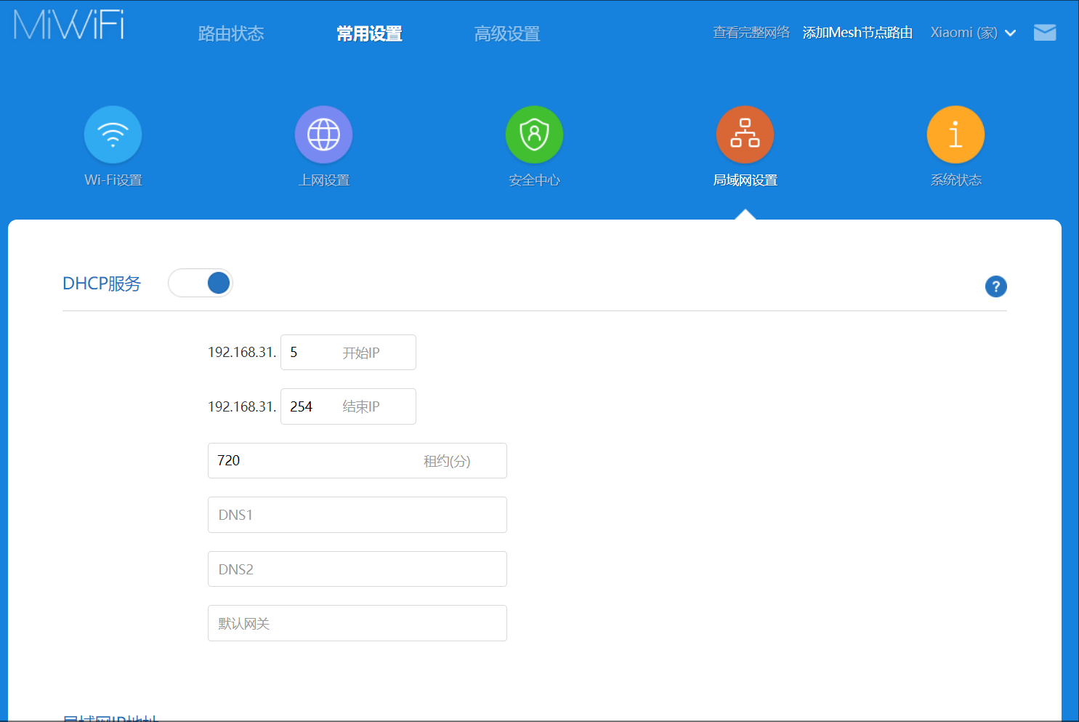Viewport: 1079px width, 722px height.
Task: Toggle the DHCP service switch
Action: (201, 283)
